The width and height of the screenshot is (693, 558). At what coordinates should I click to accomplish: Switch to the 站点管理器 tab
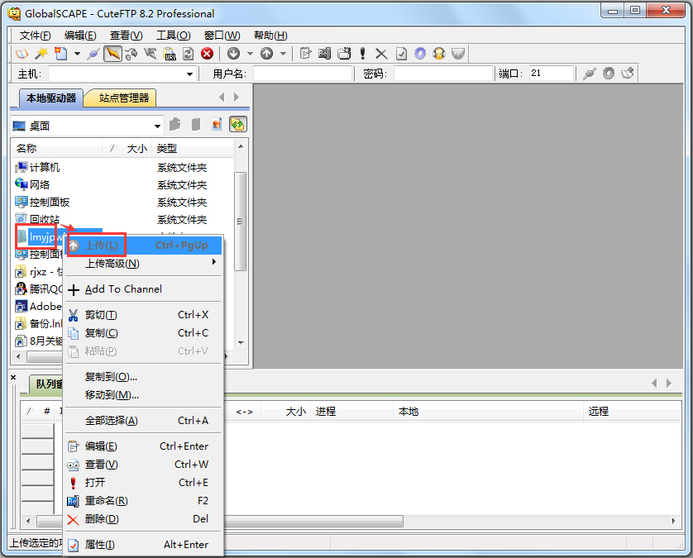[123, 98]
